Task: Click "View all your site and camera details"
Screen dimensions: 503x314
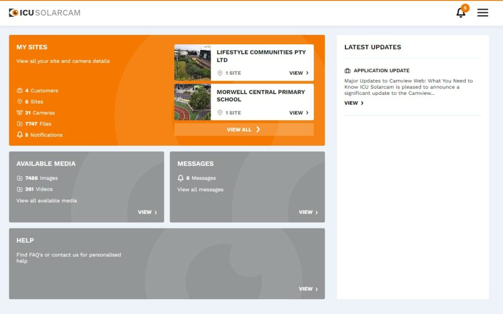Action: click(x=63, y=61)
